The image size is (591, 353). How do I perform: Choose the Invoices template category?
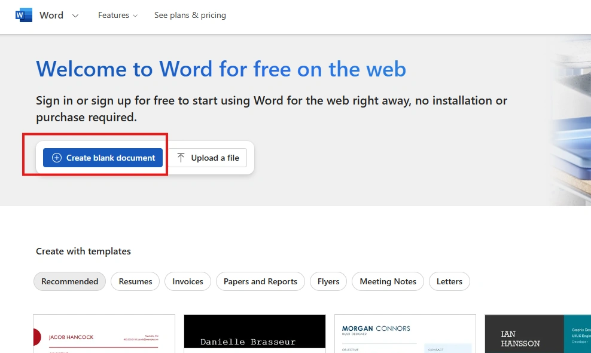188,281
